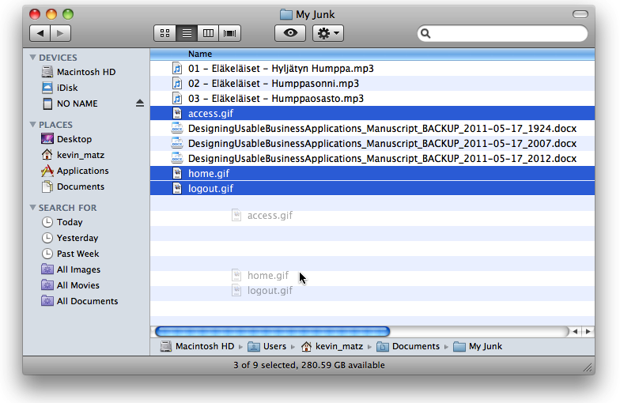The height and width of the screenshot is (403, 620).
Task: Select 01 – Eläkeläiset – Hyljätyn Humppa.mp3
Action: [x=372, y=68]
